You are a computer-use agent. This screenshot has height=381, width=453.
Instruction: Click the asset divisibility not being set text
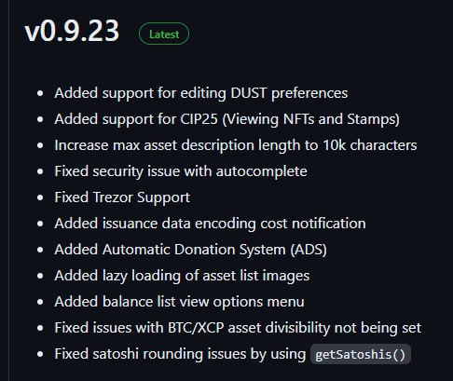324,328
